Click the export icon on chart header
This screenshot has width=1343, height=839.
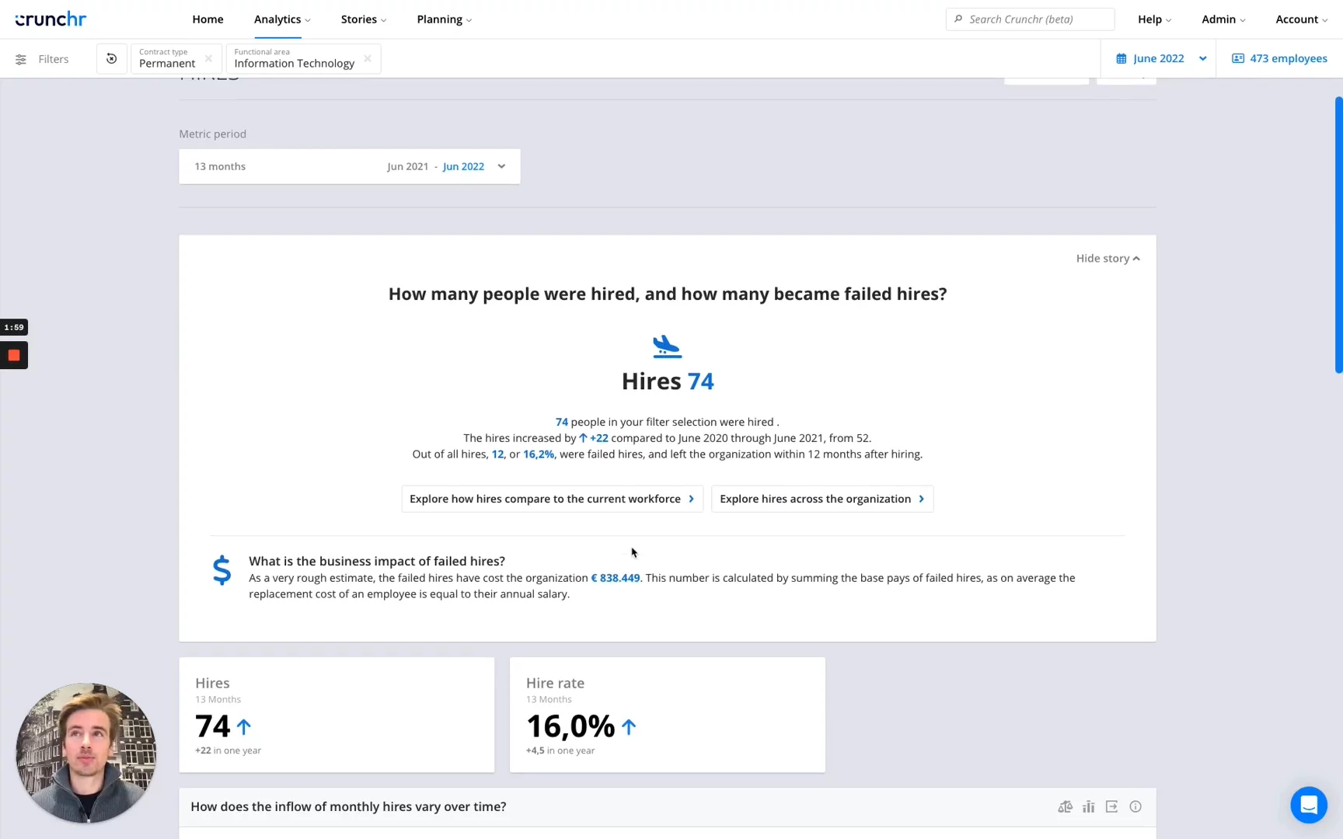click(x=1111, y=807)
